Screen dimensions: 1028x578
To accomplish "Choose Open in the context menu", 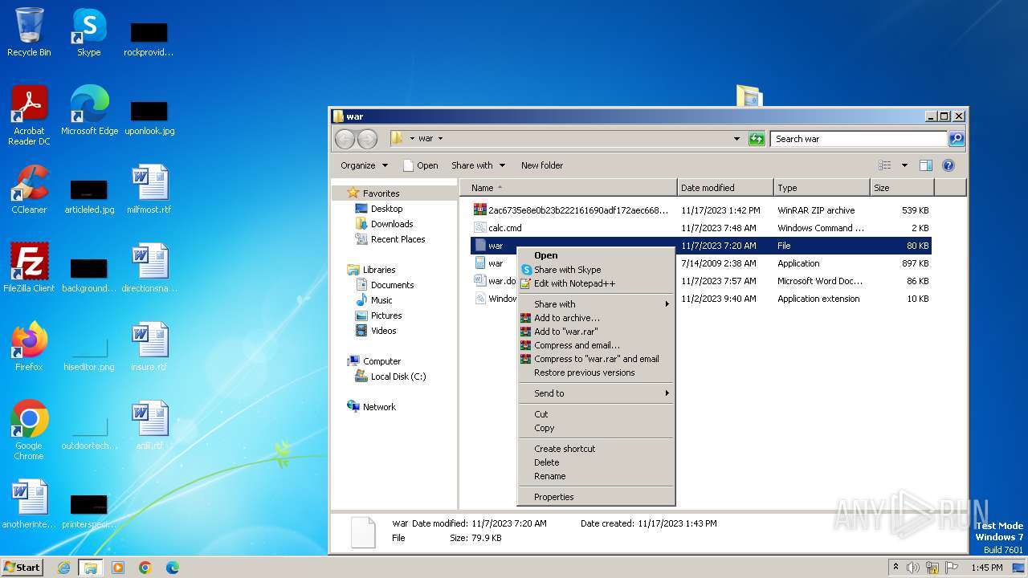I will tap(595, 255).
